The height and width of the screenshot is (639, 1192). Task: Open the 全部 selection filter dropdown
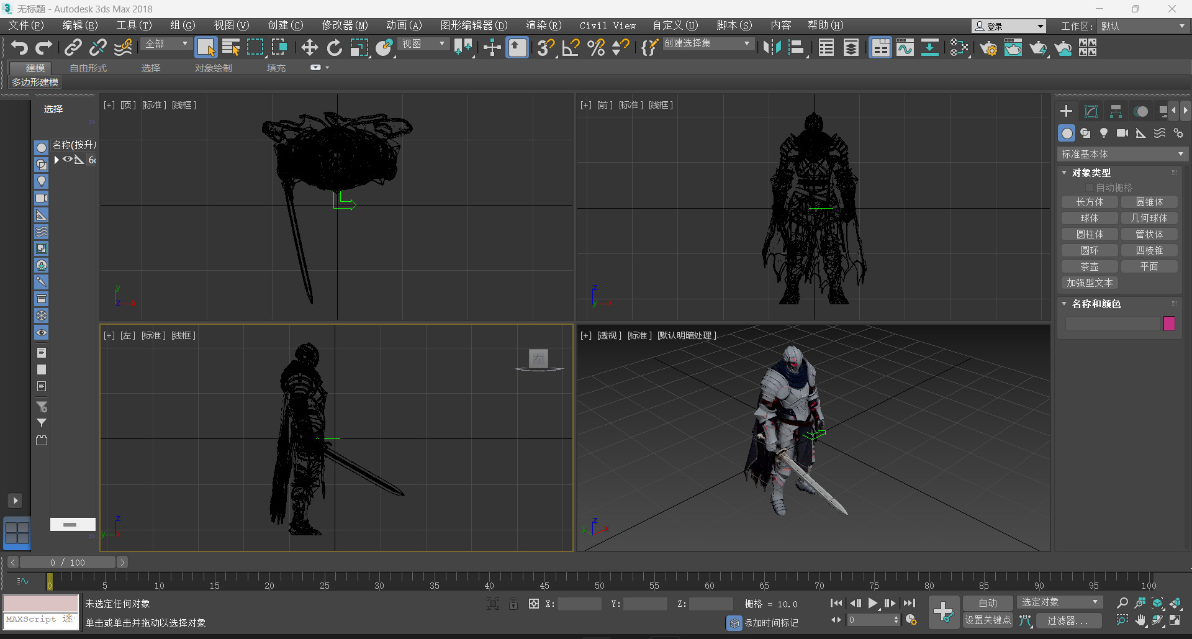(x=166, y=44)
